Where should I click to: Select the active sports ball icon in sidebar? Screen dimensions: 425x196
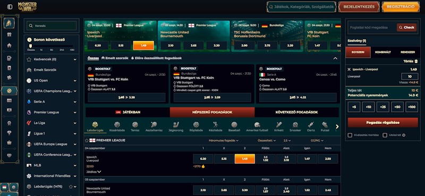point(9,91)
